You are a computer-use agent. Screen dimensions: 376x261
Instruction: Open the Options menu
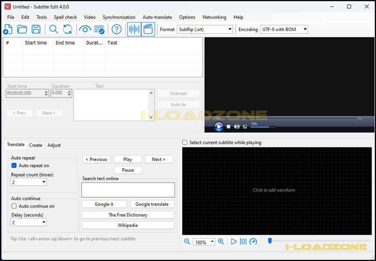click(187, 17)
